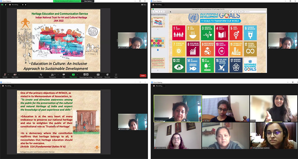Select the gesturing participant tile in gallery
Image resolution: width=298 pixels, height=159 pixels.
click(x=273, y=108)
